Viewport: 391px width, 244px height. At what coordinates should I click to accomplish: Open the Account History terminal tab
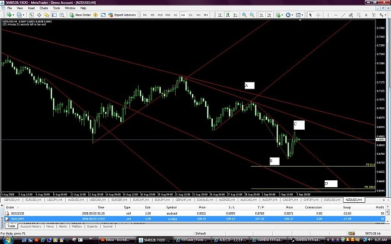tap(31, 227)
